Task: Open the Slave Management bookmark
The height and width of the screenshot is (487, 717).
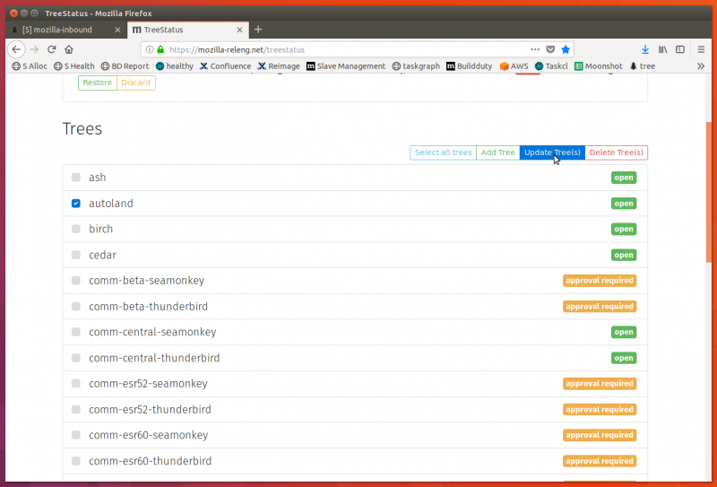Action: pyautogui.click(x=345, y=66)
